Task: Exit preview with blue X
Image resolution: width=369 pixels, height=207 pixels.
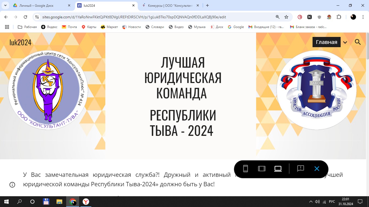Action: 317,169
